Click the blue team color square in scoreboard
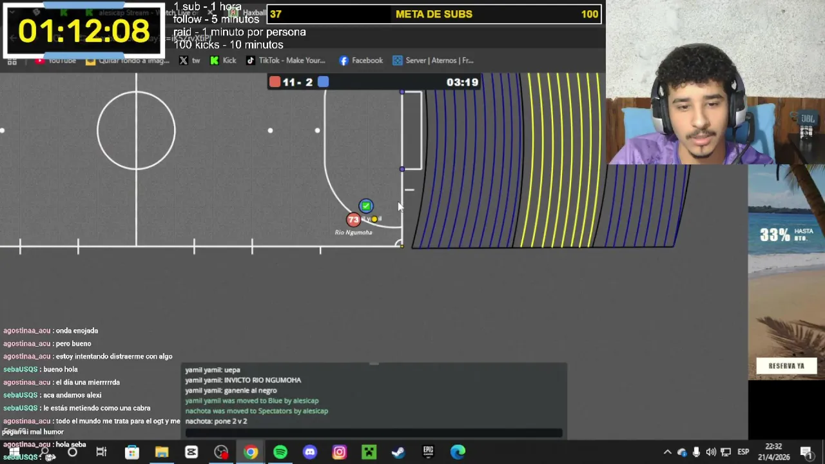Viewport: 825px width, 464px height. tap(323, 82)
